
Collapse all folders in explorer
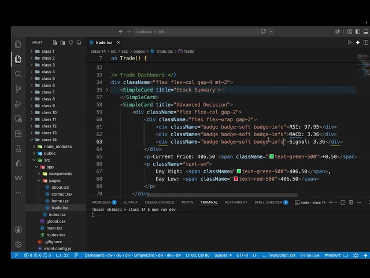[79, 42]
